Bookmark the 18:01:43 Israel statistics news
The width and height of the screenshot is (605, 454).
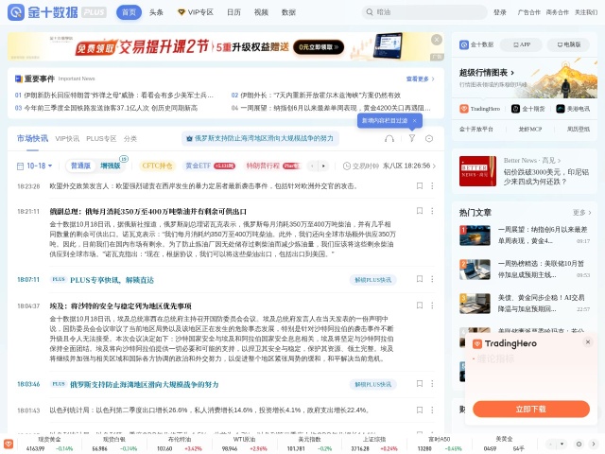click(x=420, y=410)
